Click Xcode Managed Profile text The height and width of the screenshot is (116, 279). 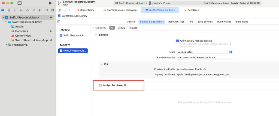pyautogui.click(x=190, y=69)
